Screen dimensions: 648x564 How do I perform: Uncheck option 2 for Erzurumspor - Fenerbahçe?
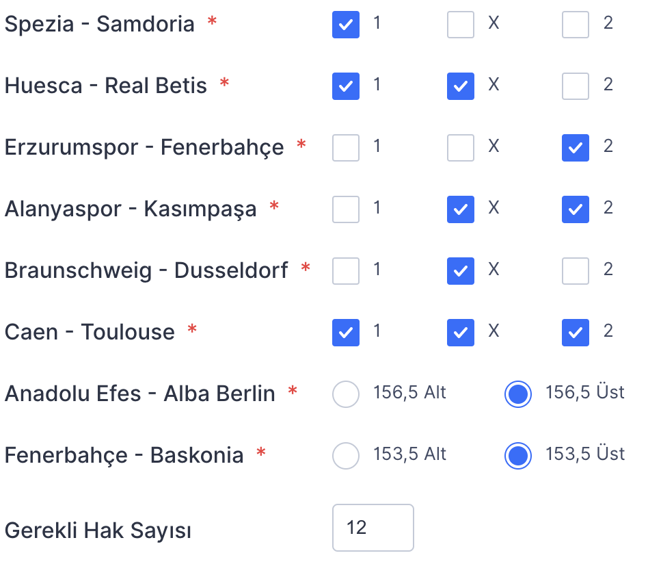[x=576, y=148]
